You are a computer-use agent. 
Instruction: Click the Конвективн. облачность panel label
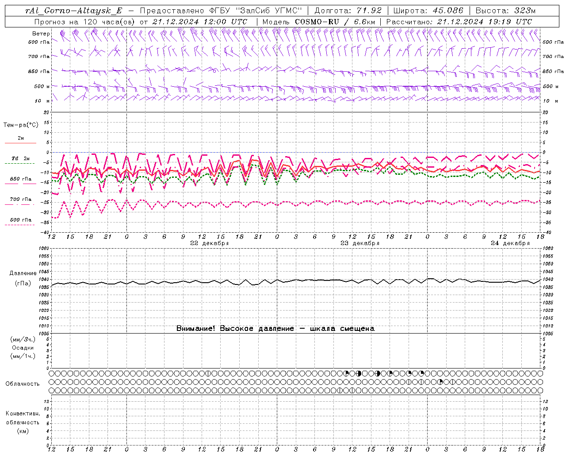point(23,422)
